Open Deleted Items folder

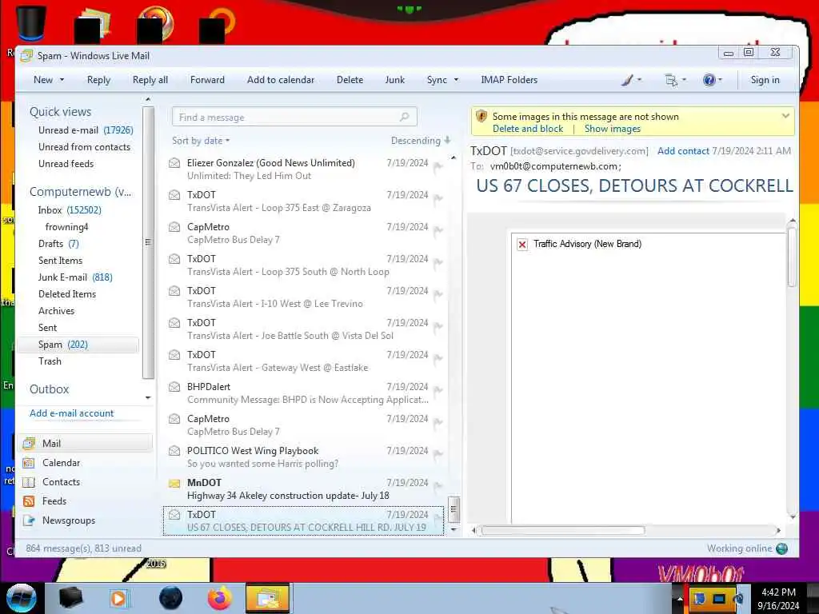pyautogui.click(x=67, y=294)
